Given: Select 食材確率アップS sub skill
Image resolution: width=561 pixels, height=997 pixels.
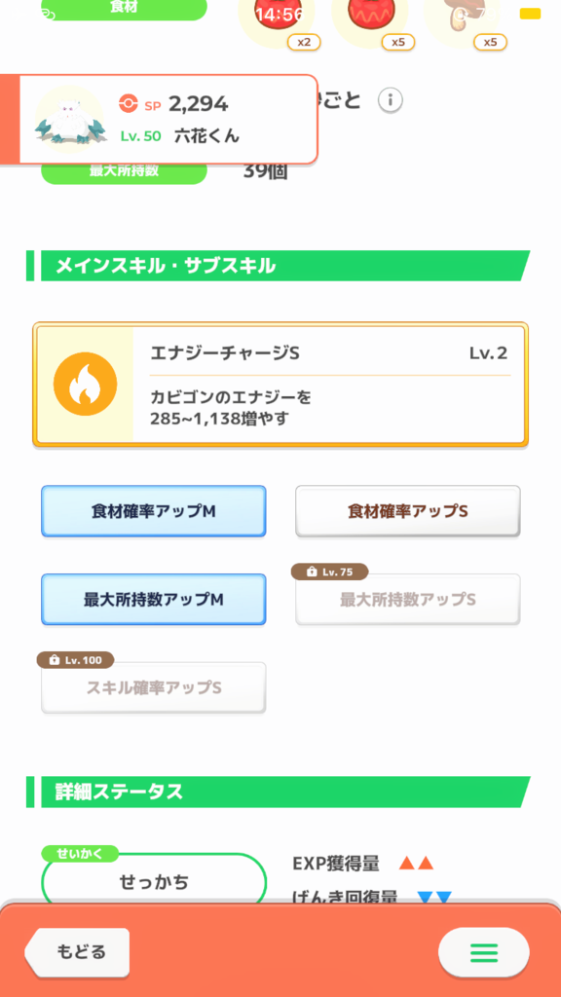Looking at the screenshot, I should click(408, 511).
